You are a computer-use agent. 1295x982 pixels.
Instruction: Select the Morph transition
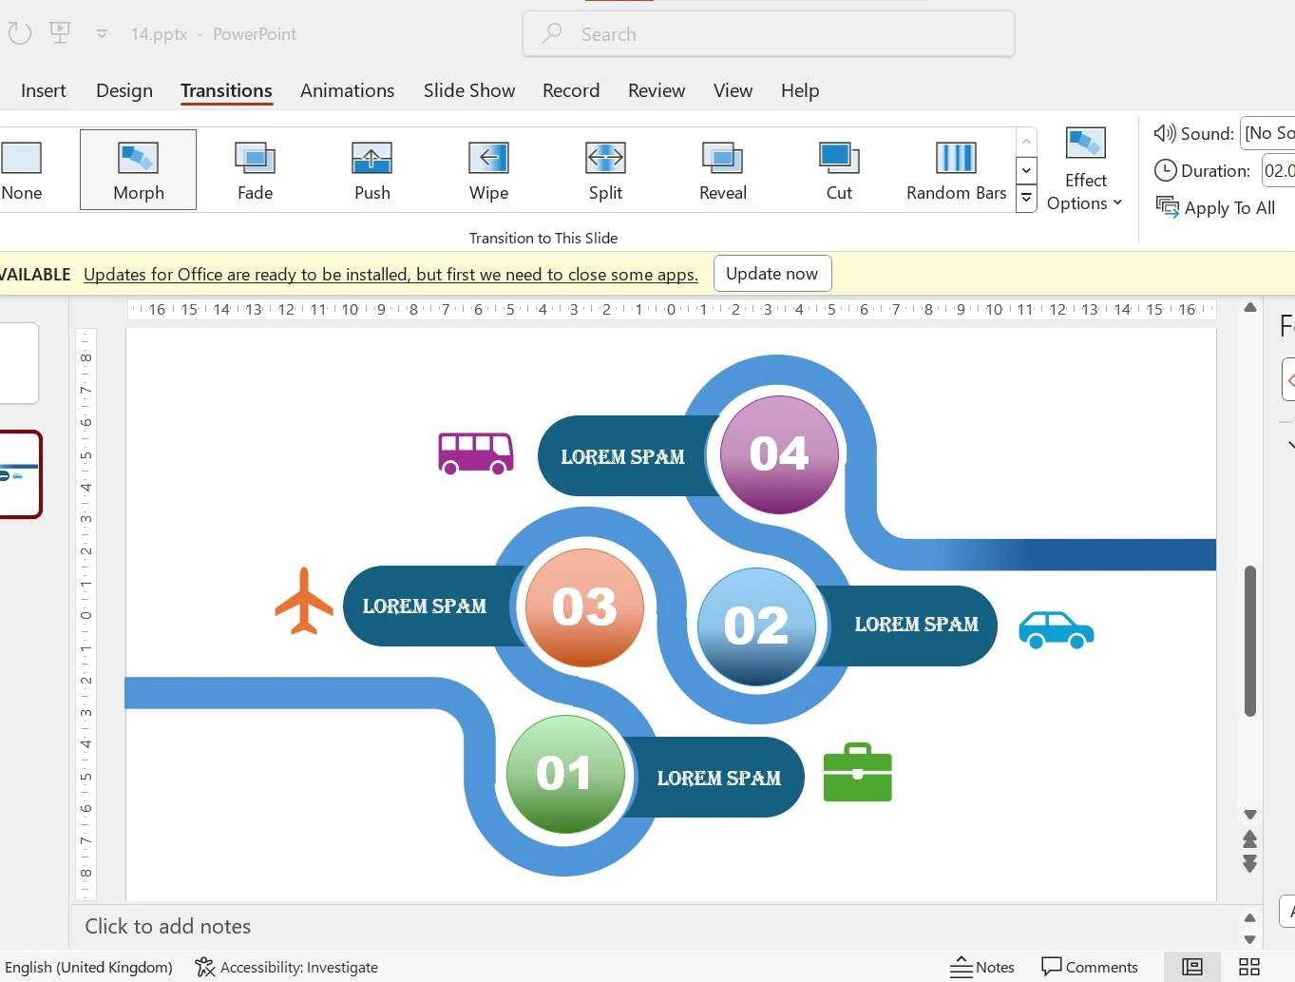coord(139,170)
